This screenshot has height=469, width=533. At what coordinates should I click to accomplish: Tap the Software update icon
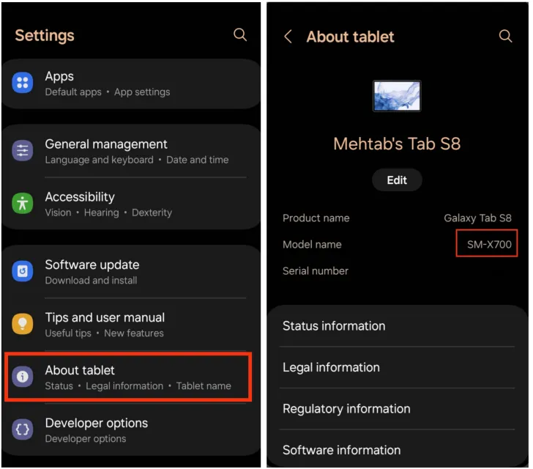pyautogui.click(x=23, y=271)
